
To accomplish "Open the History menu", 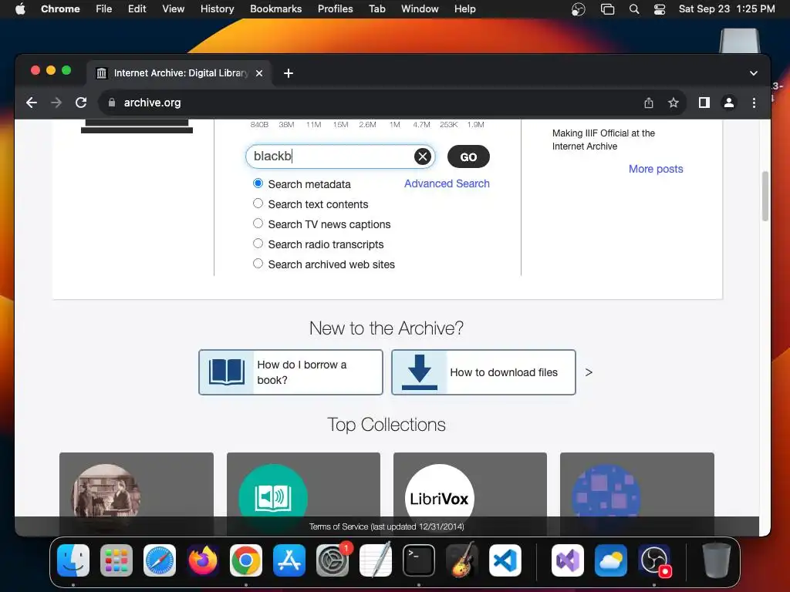I will [217, 9].
